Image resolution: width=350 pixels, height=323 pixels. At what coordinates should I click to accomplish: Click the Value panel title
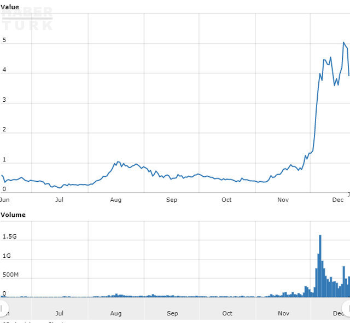(x=10, y=7)
